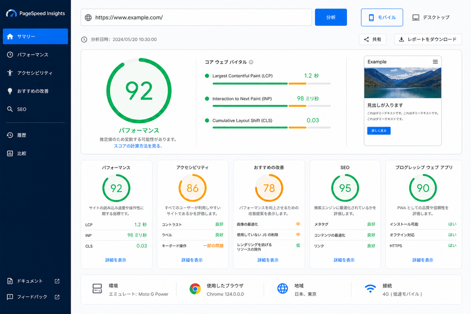The image size is (471, 314).
Task: Click the 4G (低速モバイル) connection text
Action: coord(402,294)
